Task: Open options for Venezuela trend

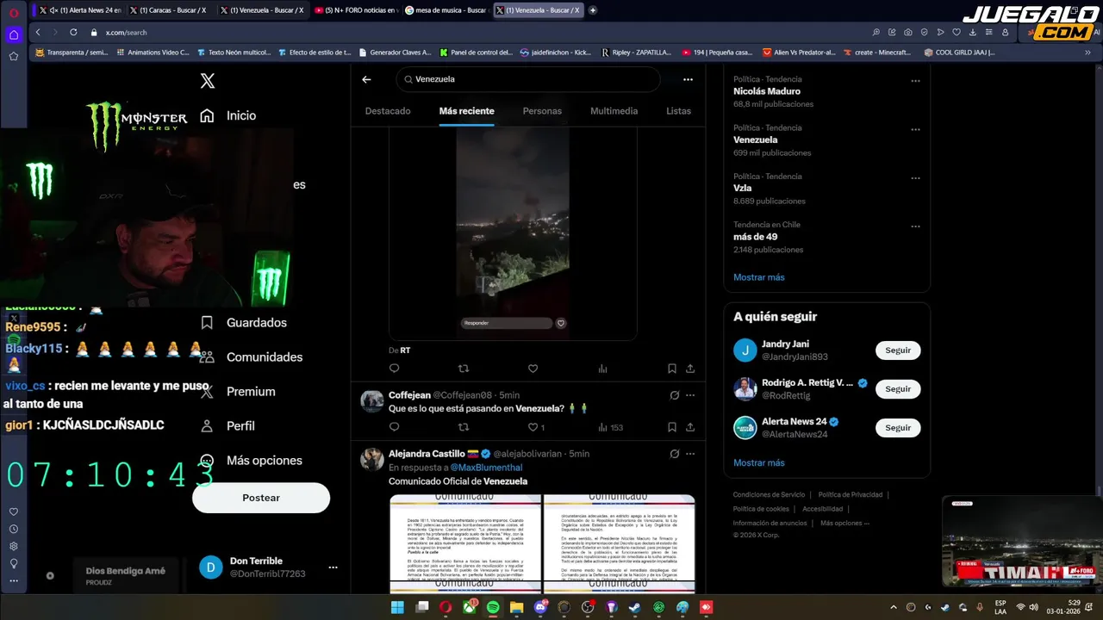Action: tap(915, 129)
